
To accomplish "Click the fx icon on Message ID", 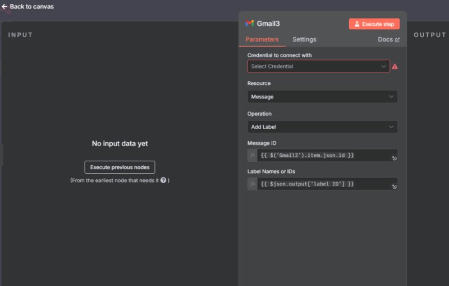I will point(252,155).
